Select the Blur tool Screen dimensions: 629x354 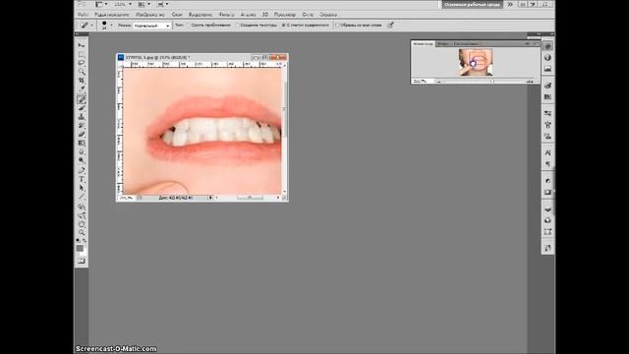click(82, 151)
